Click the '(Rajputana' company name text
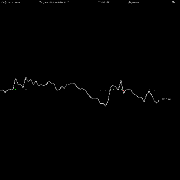Screen dimensions: 180x180 pos(134,2)
